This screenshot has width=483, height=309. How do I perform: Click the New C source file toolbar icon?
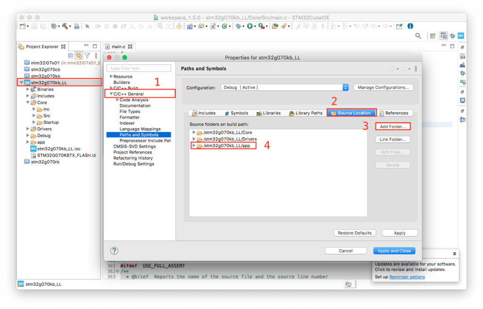(x=213, y=26)
